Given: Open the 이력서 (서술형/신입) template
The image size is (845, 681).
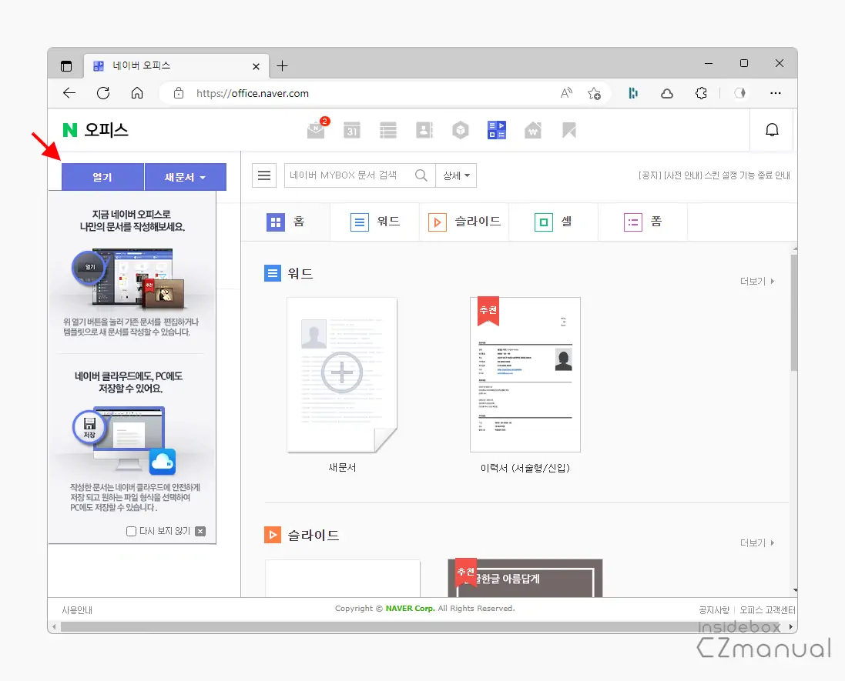Looking at the screenshot, I should tap(525, 375).
